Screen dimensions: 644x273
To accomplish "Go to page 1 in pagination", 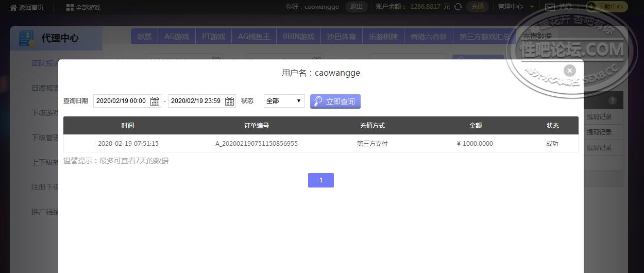I will pos(321,180).
